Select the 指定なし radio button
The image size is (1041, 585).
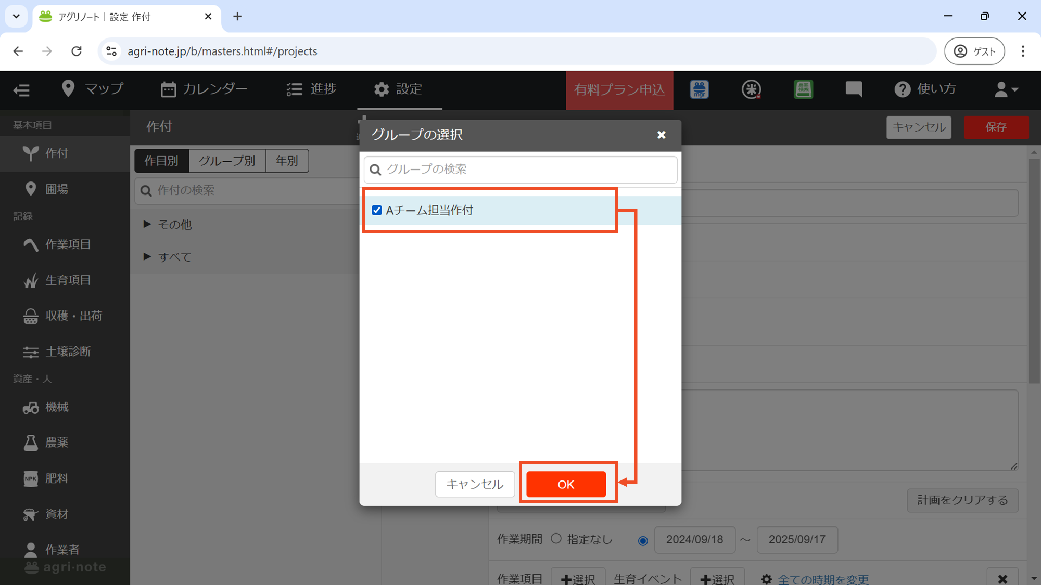tap(556, 539)
